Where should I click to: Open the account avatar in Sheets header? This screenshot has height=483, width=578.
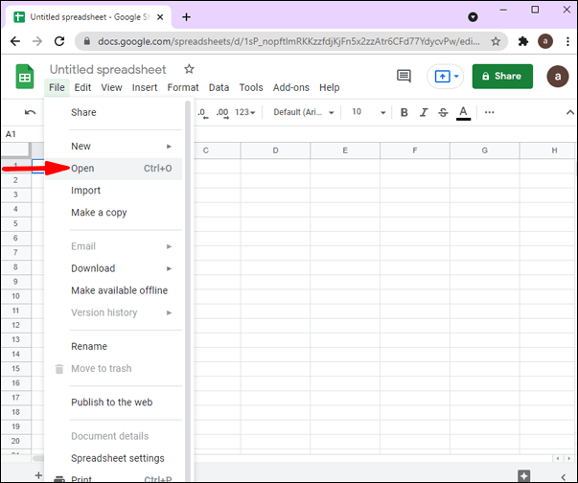click(x=557, y=77)
